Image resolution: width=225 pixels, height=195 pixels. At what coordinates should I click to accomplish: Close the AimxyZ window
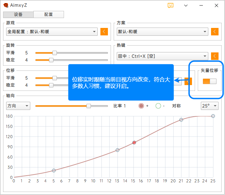216,5
